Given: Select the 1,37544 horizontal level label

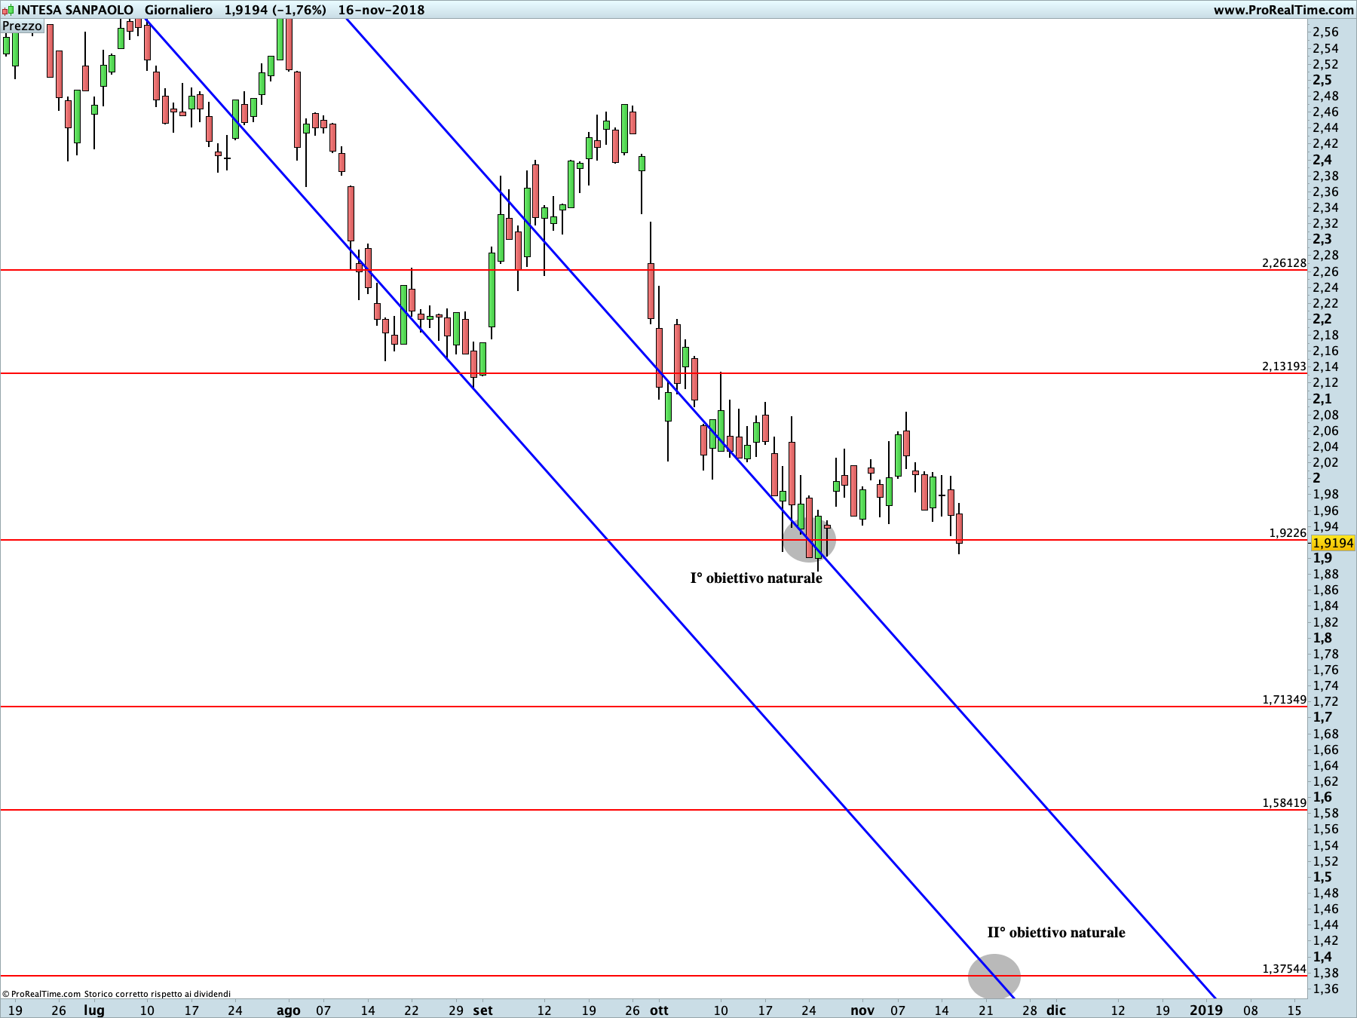Looking at the screenshot, I should tap(1284, 968).
